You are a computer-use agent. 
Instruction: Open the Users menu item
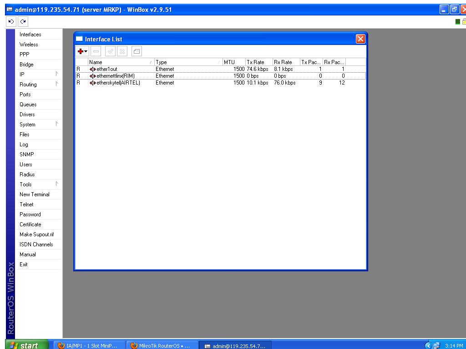(x=26, y=165)
